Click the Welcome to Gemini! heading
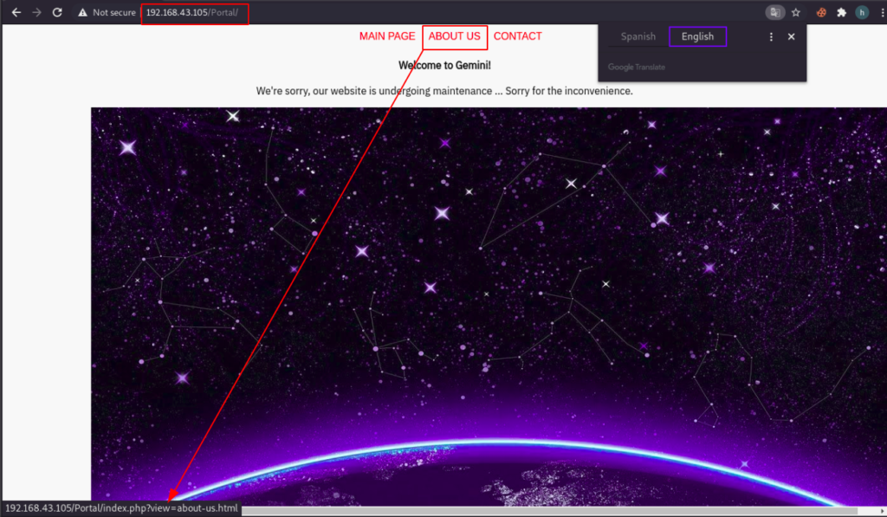Image resolution: width=887 pixels, height=517 pixels. tap(444, 66)
